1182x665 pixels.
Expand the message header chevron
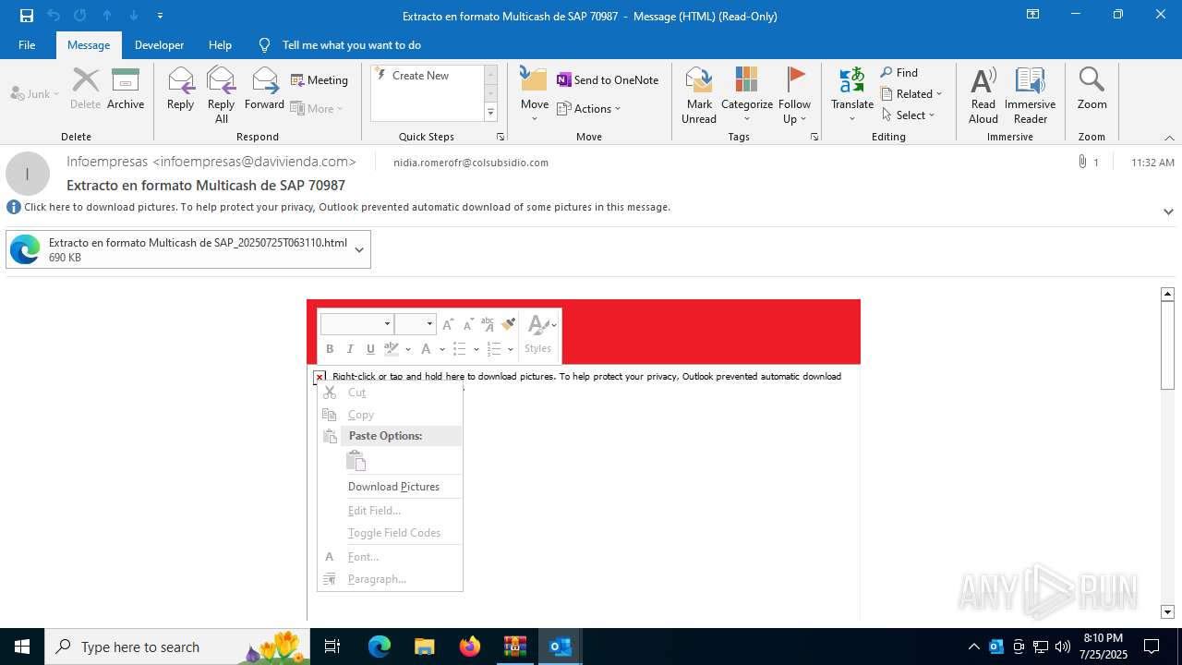[1168, 212]
